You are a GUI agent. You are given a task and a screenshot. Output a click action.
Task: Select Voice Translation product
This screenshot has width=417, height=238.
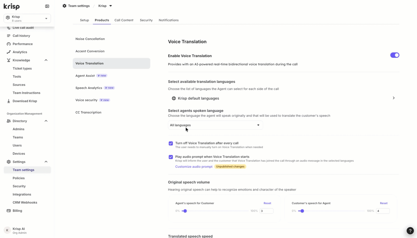click(111, 63)
